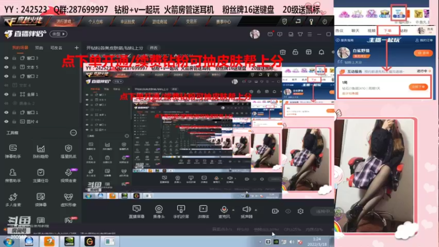Screen dimensions: 439x247
Task: Click the wrench icon in game top bar
Action: click(x=311, y=21)
